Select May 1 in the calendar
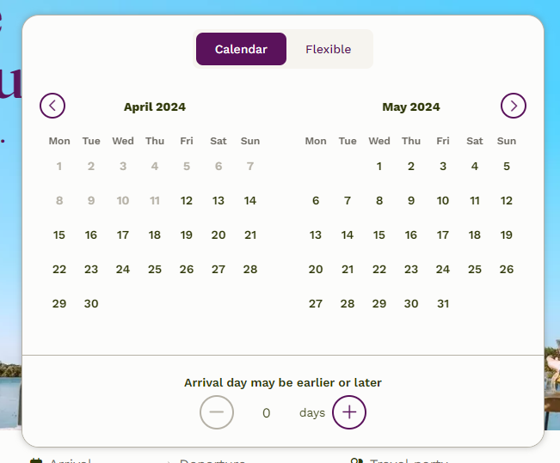560x463 pixels. (x=379, y=167)
